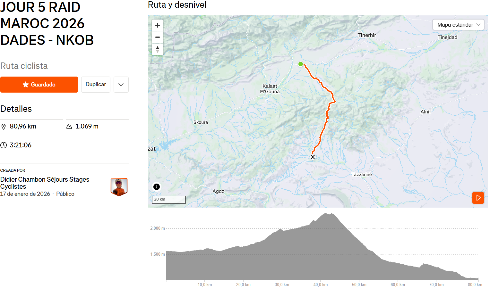Click the creator's profile avatar
Image resolution: width=490 pixels, height=289 pixels.
pos(119,186)
